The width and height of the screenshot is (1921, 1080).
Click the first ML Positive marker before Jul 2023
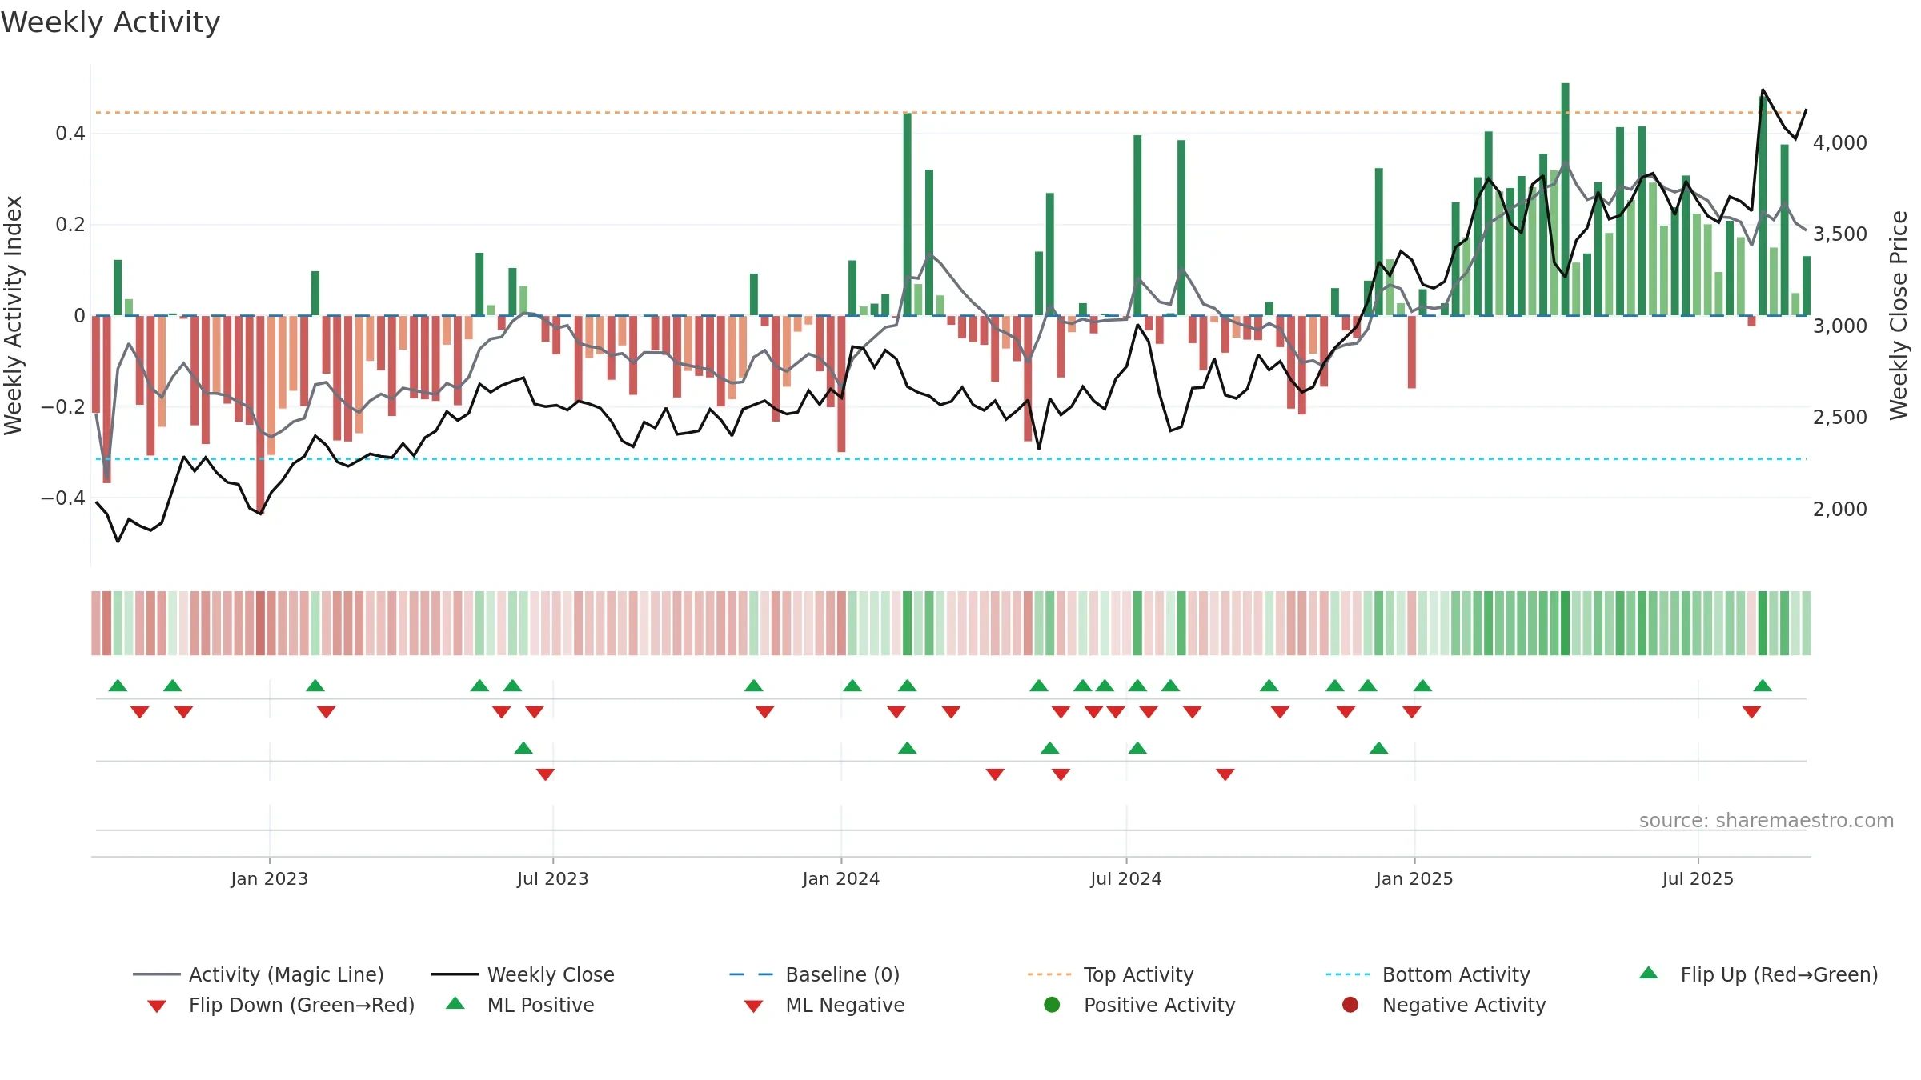click(x=523, y=748)
